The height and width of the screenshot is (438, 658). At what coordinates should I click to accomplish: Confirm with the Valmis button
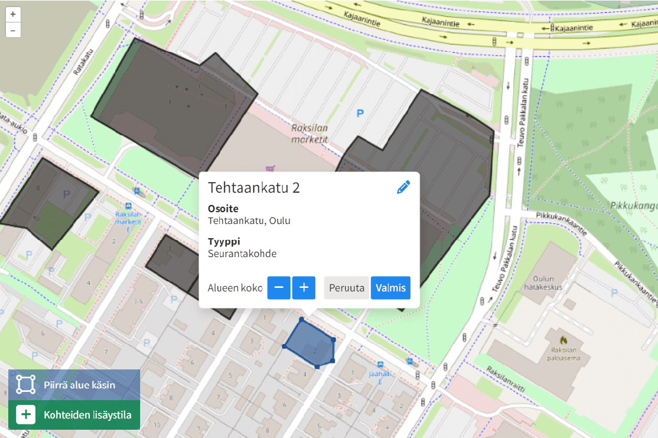click(391, 288)
